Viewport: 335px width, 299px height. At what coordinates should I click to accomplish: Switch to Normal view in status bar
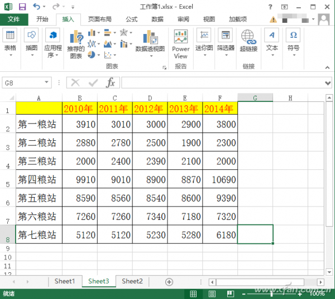tap(193, 293)
